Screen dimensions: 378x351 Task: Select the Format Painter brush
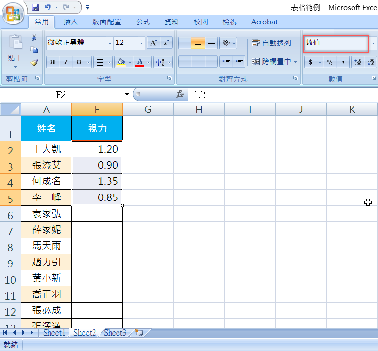[x=34, y=62]
